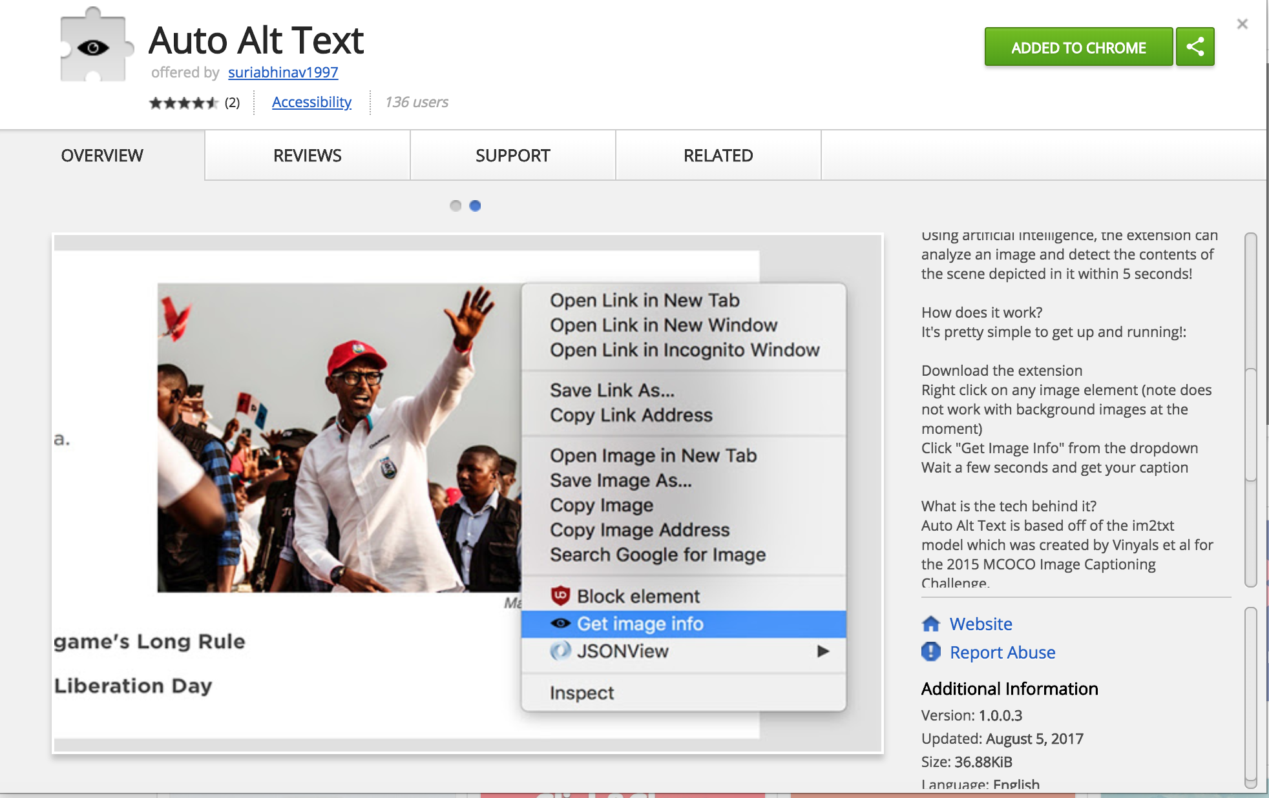Screen dimensions: 1269x798
Task: Switch to the RELATED tab
Action: [x=718, y=156]
